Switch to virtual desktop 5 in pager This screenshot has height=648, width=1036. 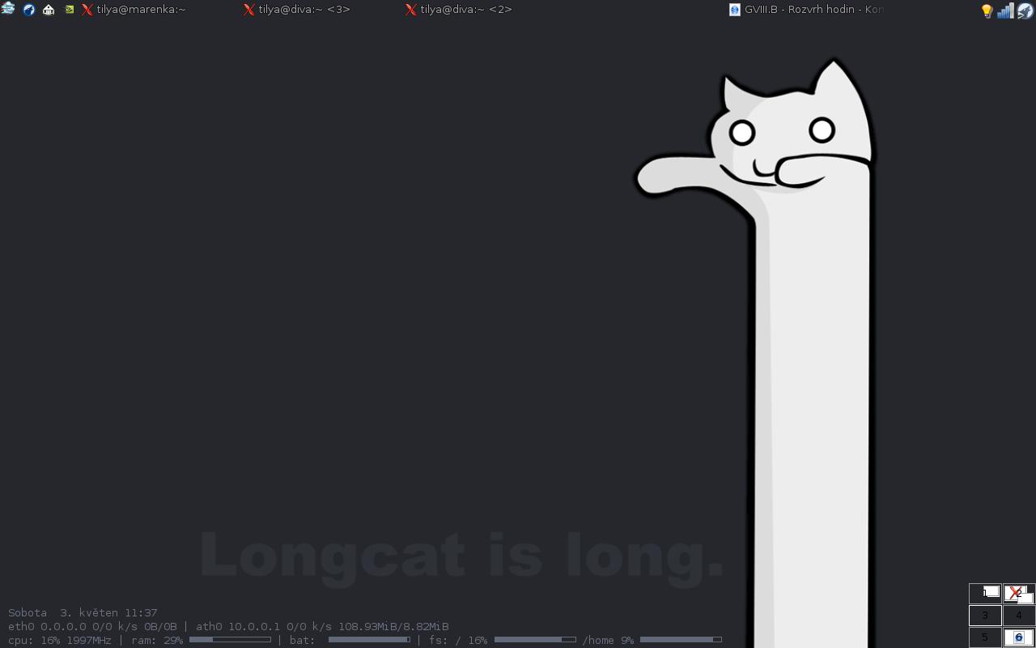pos(985,637)
